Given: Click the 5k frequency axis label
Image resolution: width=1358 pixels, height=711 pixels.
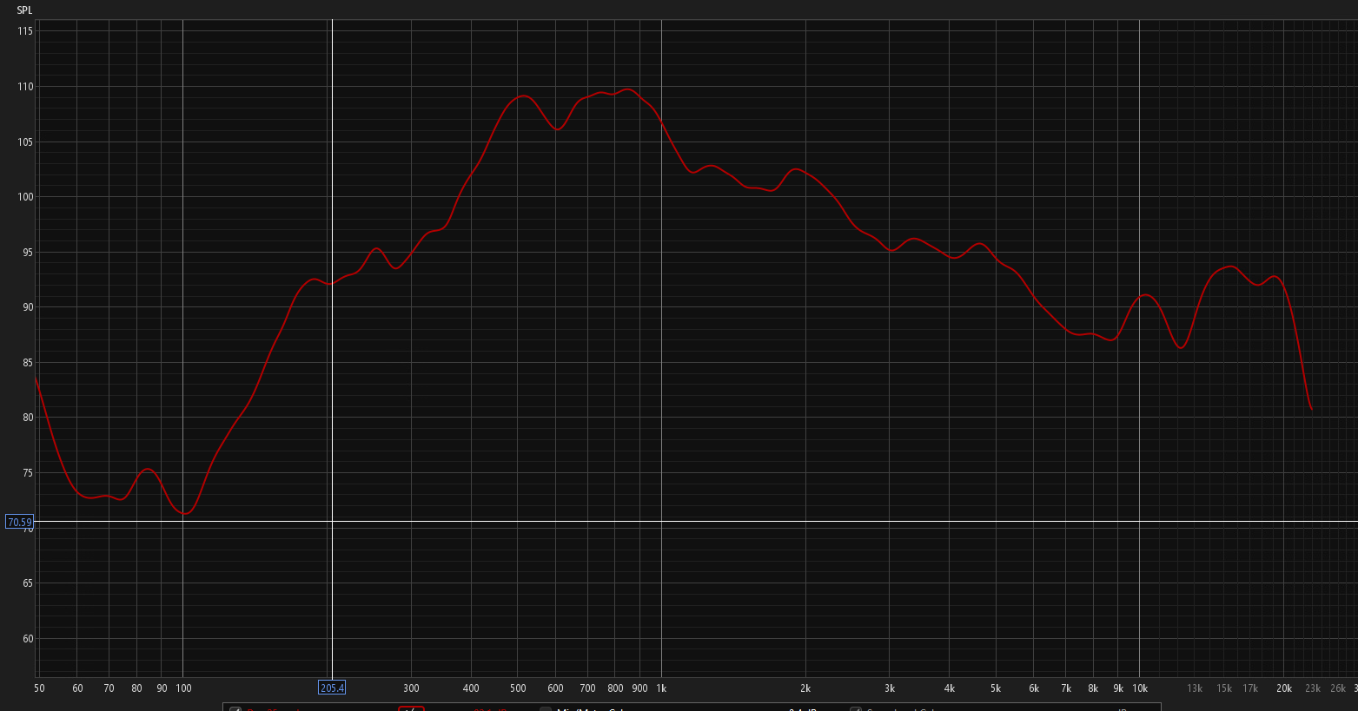Looking at the screenshot, I should [x=996, y=688].
